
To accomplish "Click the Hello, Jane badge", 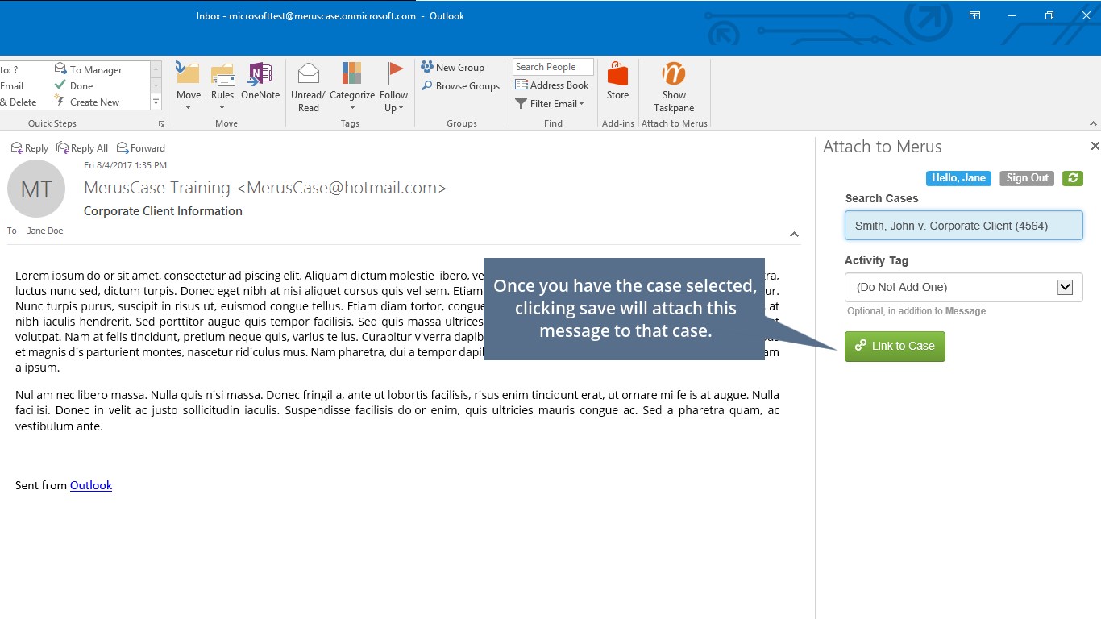I will (x=958, y=178).
